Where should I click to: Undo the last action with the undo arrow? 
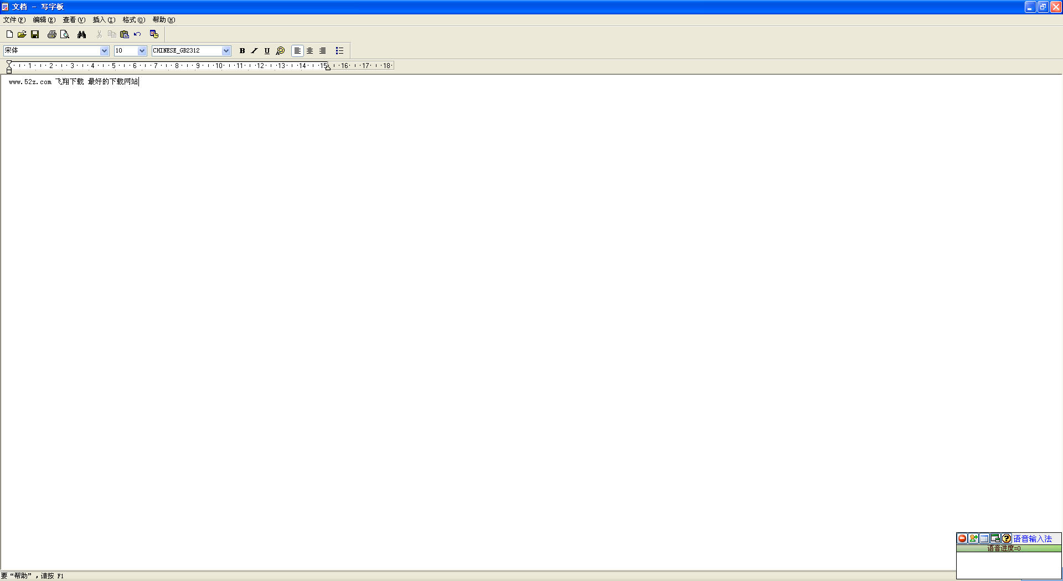[137, 34]
